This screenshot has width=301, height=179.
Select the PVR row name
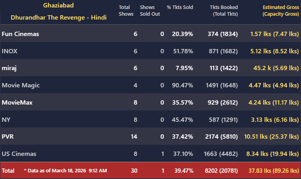(8, 137)
